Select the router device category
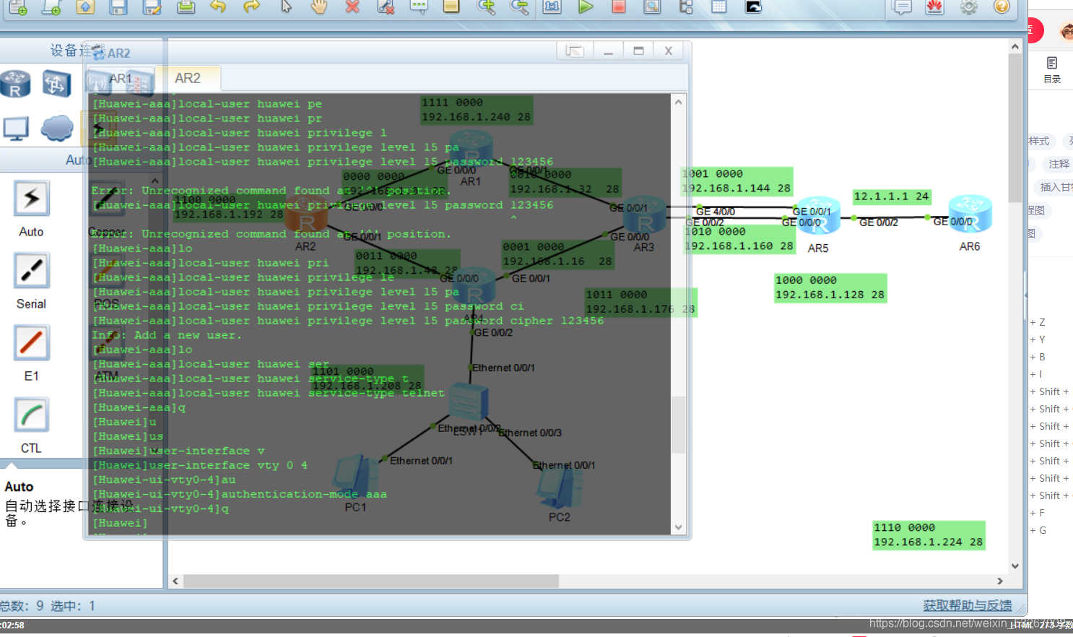The image size is (1073, 637). pyautogui.click(x=15, y=84)
